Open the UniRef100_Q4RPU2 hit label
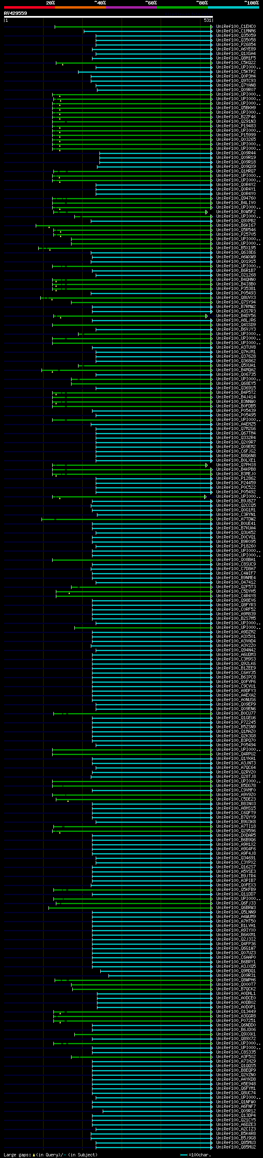 235,754
